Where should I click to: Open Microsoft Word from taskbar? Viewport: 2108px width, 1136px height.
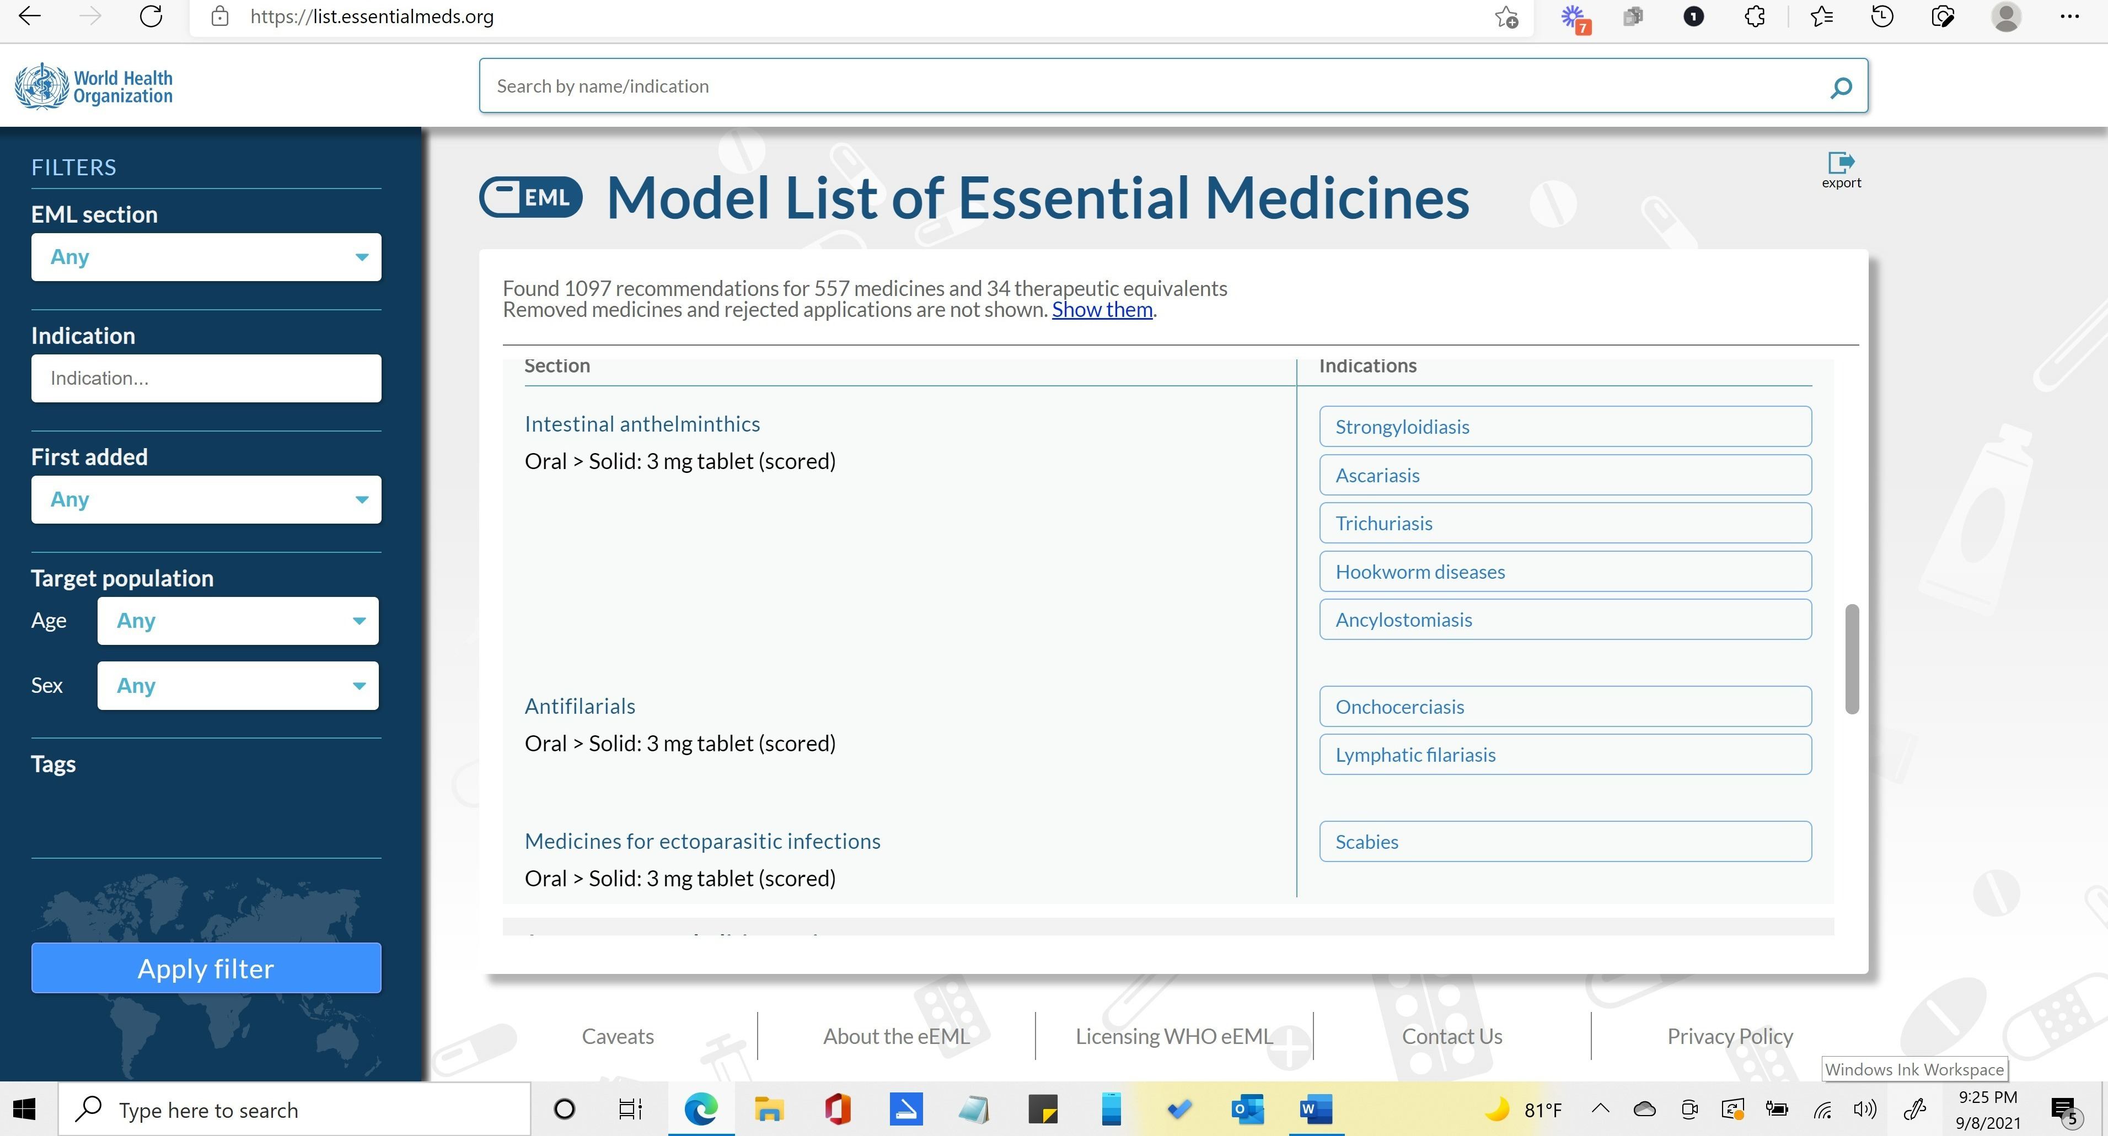point(1316,1110)
